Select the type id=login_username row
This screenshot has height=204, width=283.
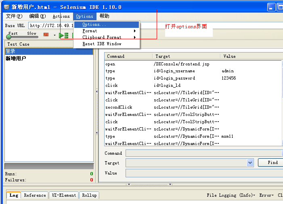(x=193, y=71)
